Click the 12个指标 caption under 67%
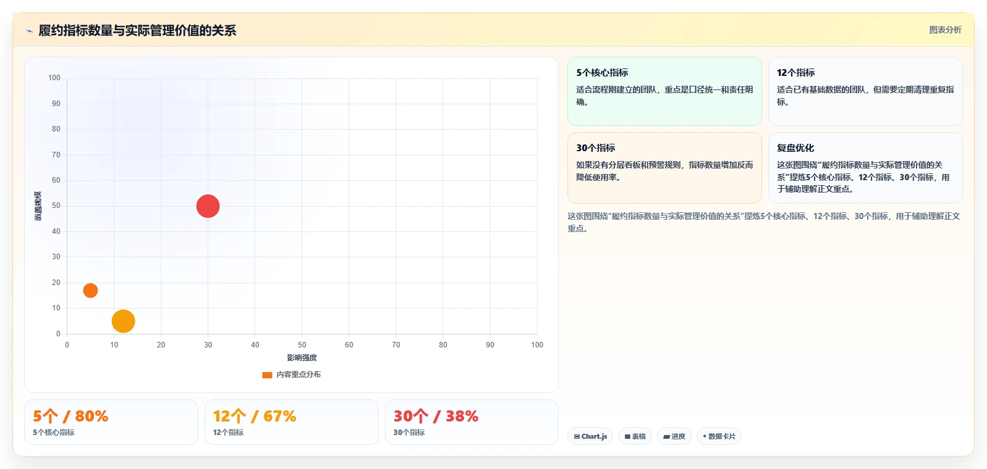The image size is (987, 469). coord(228,433)
